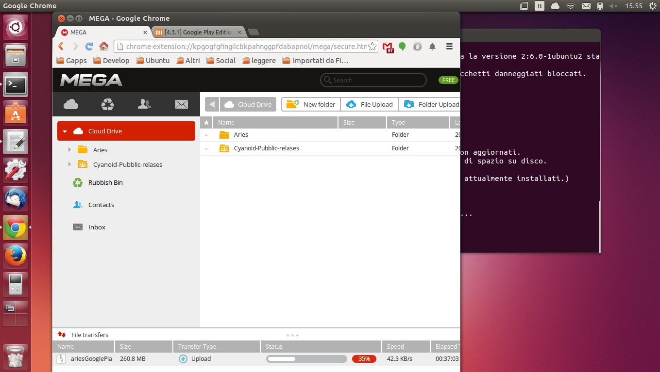Open the system sound menu indicator
660x372 pixels.
pyautogui.click(x=613, y=6)
